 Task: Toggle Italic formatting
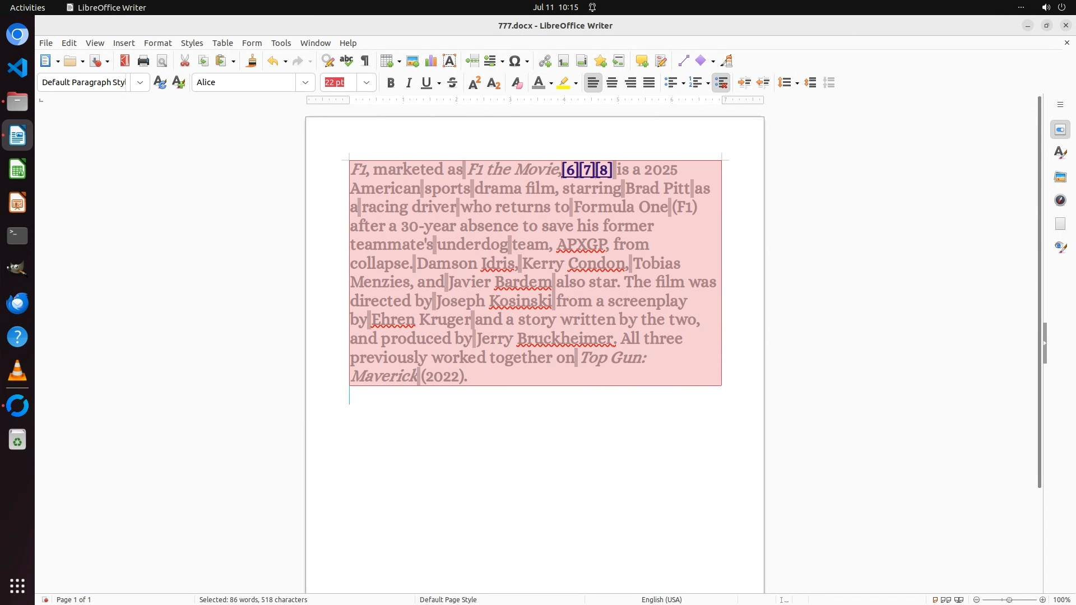(409, 83)
